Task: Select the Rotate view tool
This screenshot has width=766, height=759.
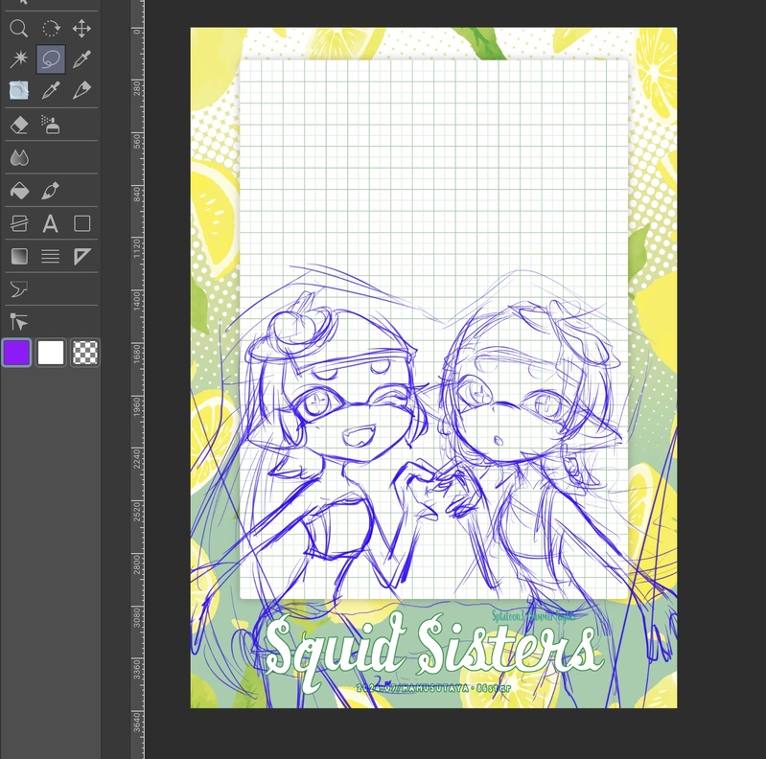Action: click(x=50, y=29)
